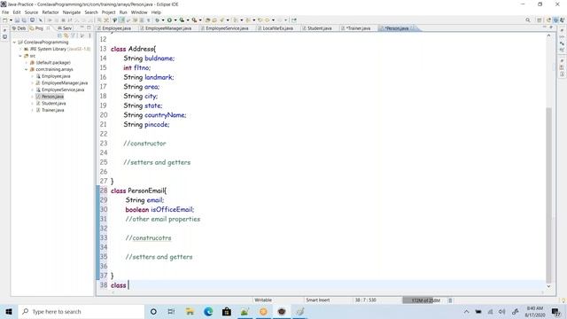This screenshot has height=319, width=567.
Task: Minimize the Project Explorer view panel
Action: pos(82,27)
